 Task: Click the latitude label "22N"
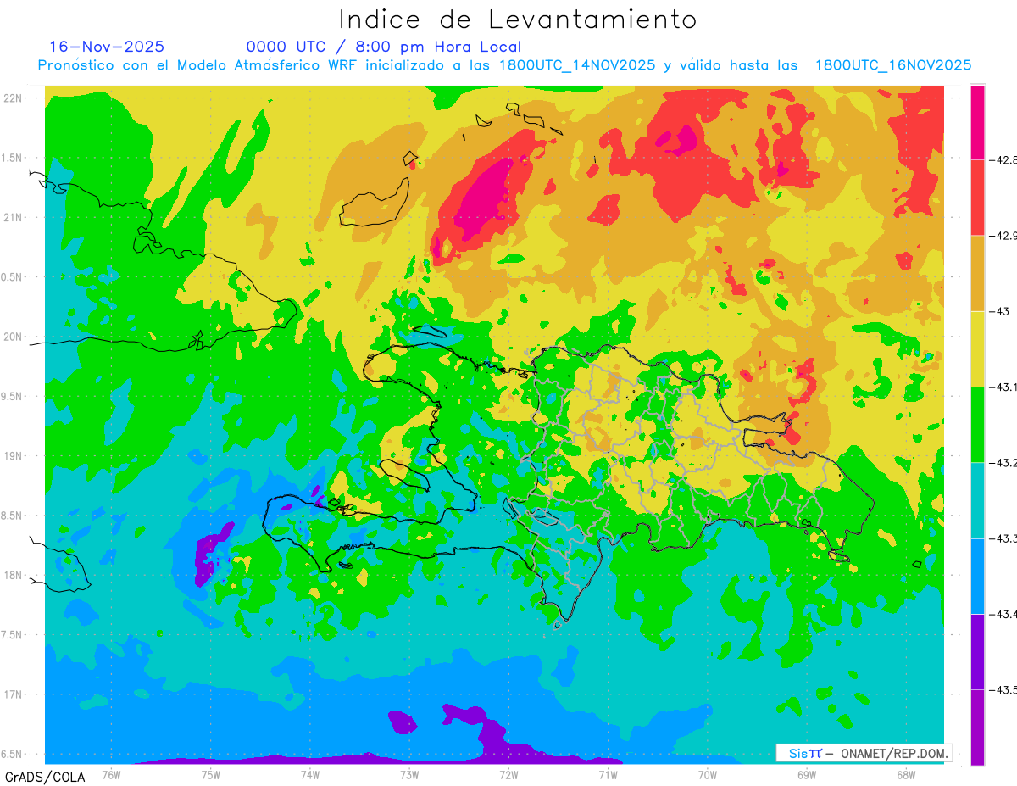(13, 98)
